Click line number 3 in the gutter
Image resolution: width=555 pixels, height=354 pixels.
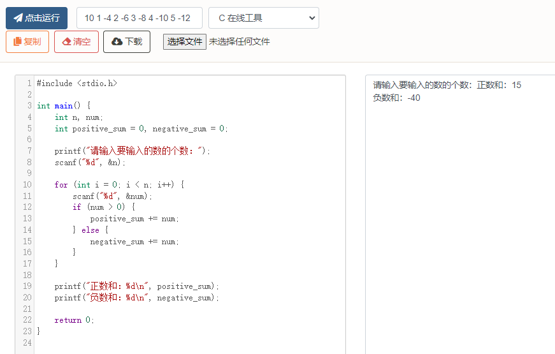[x=29, y=106]
